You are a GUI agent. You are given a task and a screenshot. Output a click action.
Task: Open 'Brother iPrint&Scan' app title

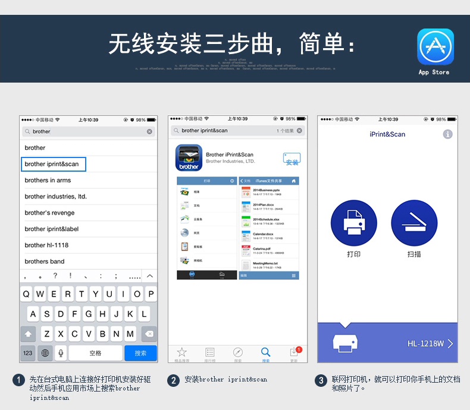[x=230, y=154]
